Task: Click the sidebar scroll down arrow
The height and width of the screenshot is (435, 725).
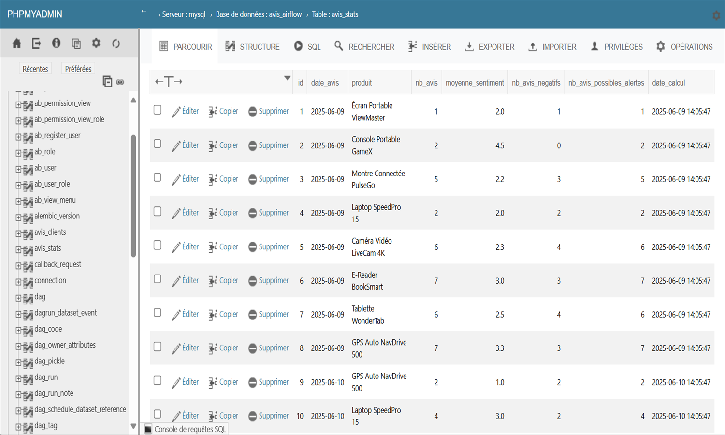Action: point(133,426)
